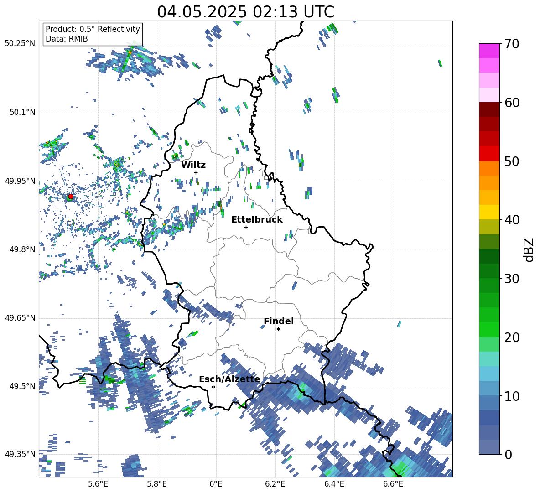Click the Findel station label

279,321
